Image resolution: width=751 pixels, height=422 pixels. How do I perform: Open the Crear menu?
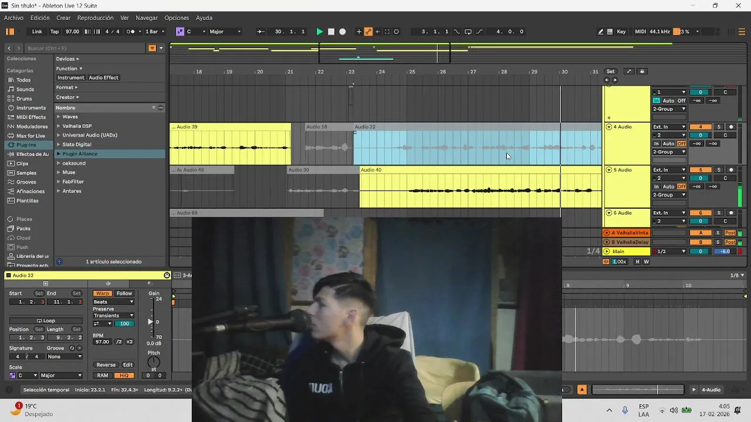pos(63,18)
